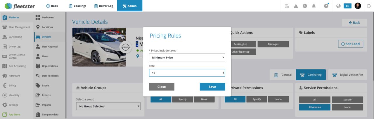Screen dimensions: 374x119
Task: Click the warning triangle alerts icon
Action: coord(296,6)
